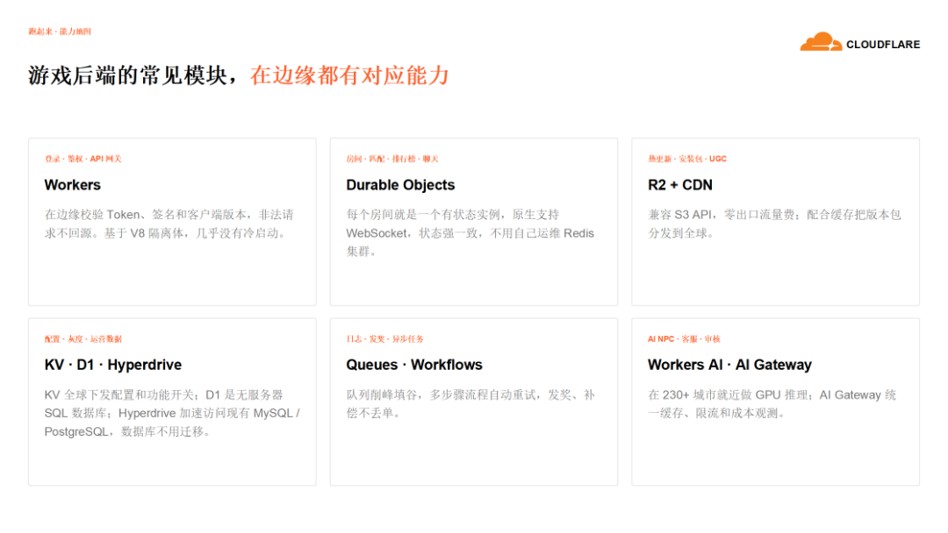
Task: Click the tag line ending in "UGC"
Action: [687, 159]
